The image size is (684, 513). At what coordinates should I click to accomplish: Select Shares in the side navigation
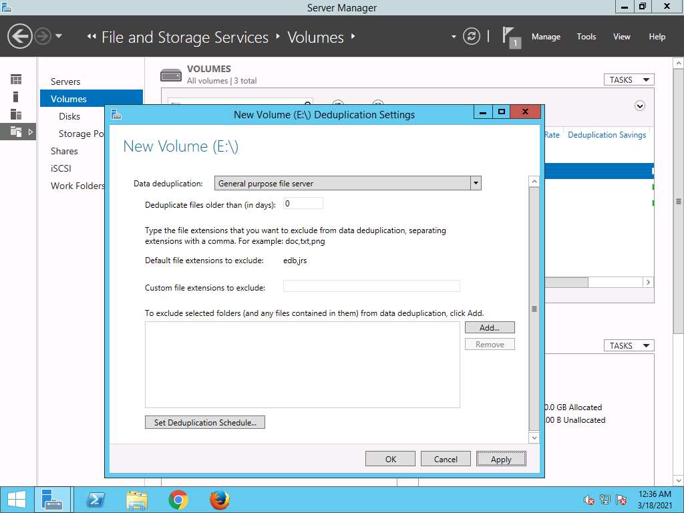pyautogui.click(x=64, y=151)
